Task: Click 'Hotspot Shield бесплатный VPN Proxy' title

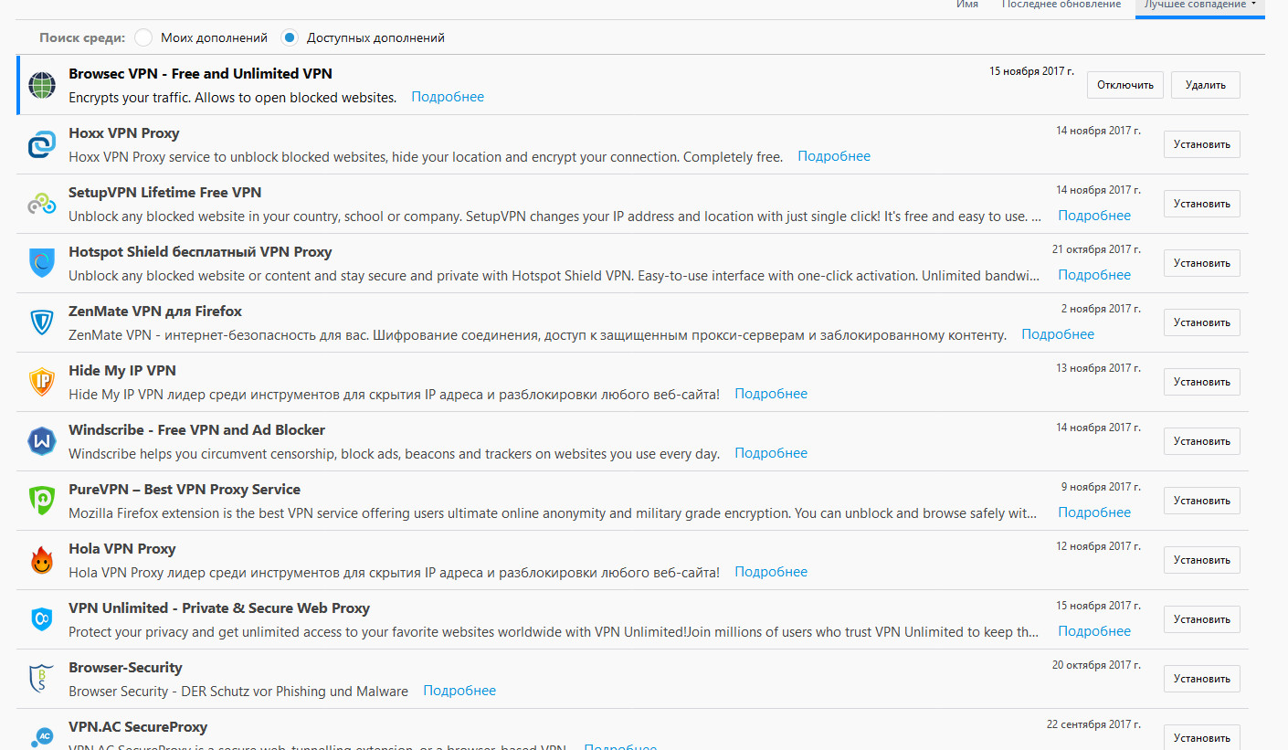Action: click(x=200, y=251)
